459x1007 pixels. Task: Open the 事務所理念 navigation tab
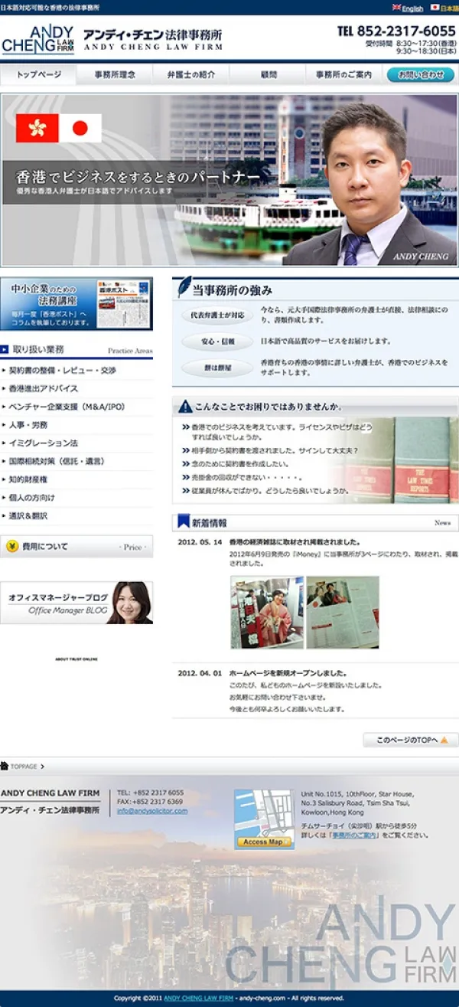point(115,75)
